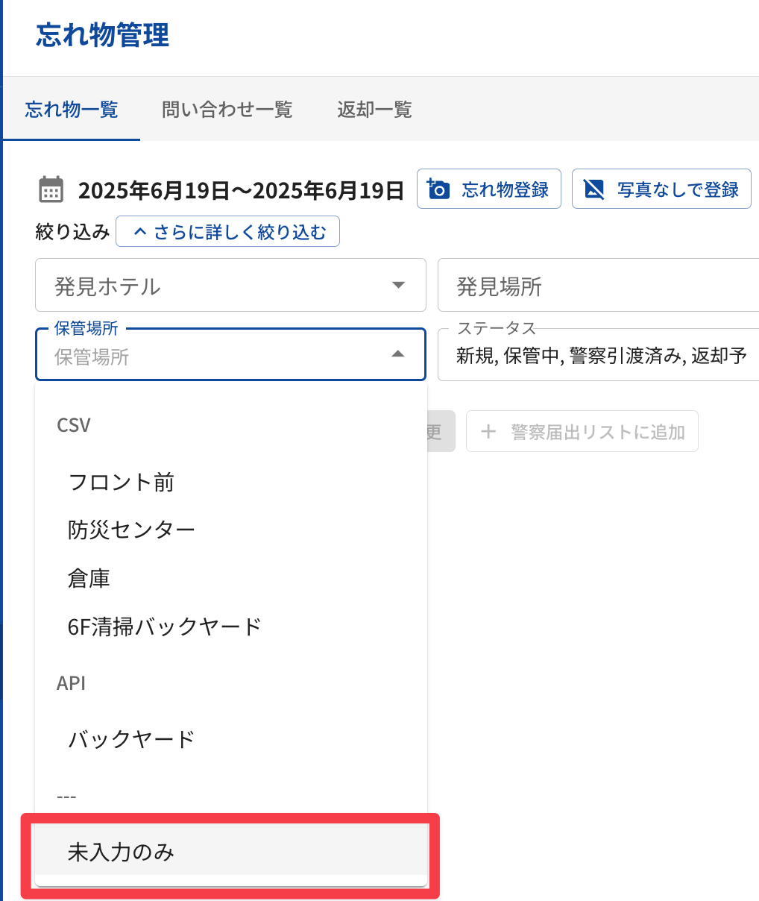Click the calendar date range icon

(x=51, y=189)
